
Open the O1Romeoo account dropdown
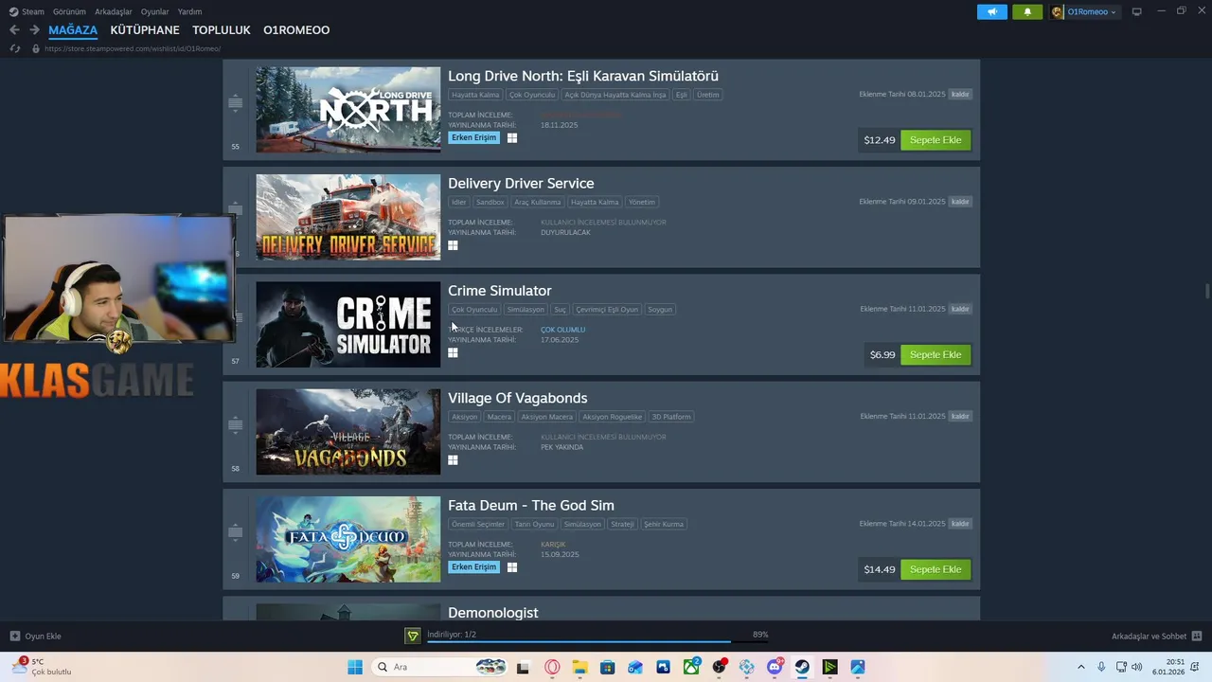(x=1085, y=11)
